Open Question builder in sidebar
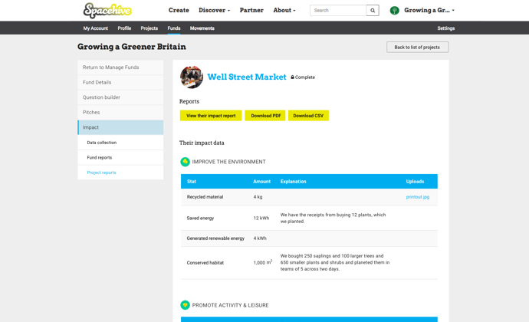The width and height of the screenshot is (529, 322). [120, 97]
